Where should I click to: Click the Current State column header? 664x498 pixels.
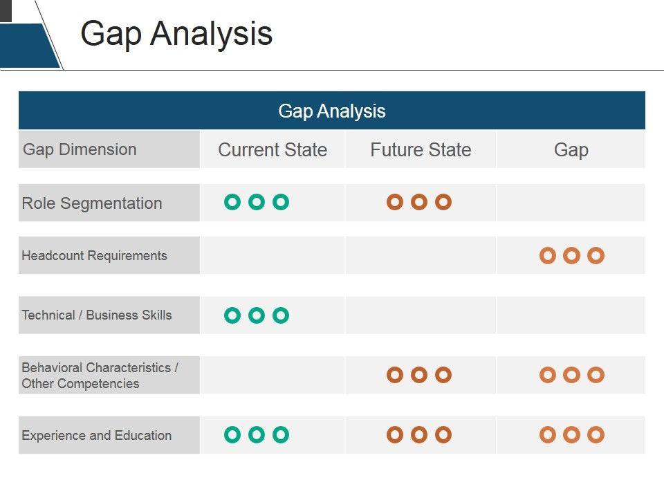(273, 150)
